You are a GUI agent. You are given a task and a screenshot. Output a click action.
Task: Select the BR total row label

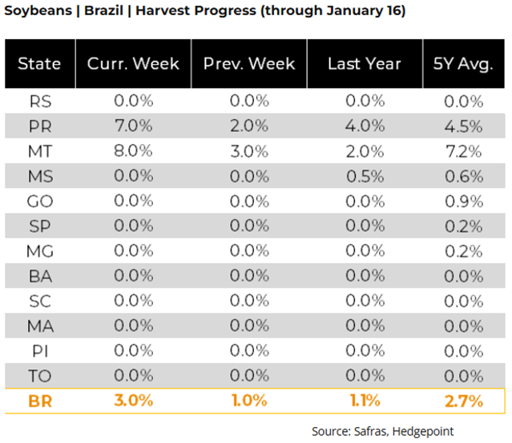pyautogui.click(x=39, y=401)
